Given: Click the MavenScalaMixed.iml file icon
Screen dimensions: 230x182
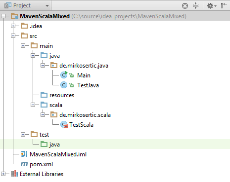Looking at the screenshot, I should pos(24,154).
